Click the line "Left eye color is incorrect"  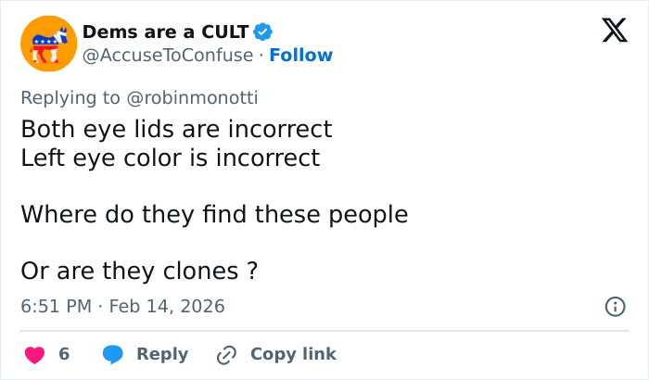pyautogui.click(x=170, y=158)
